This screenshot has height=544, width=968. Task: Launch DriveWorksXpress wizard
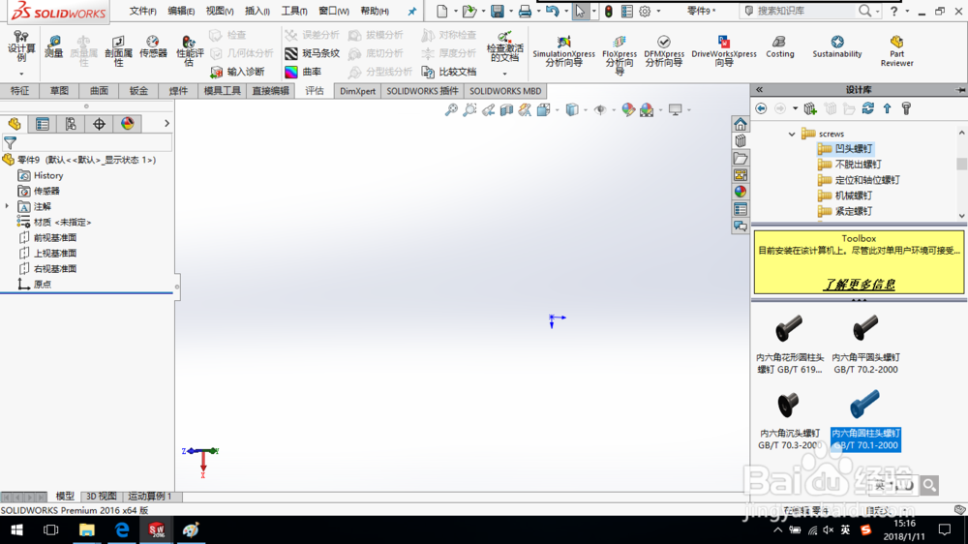pyautogui.click(x=723, y=50)
